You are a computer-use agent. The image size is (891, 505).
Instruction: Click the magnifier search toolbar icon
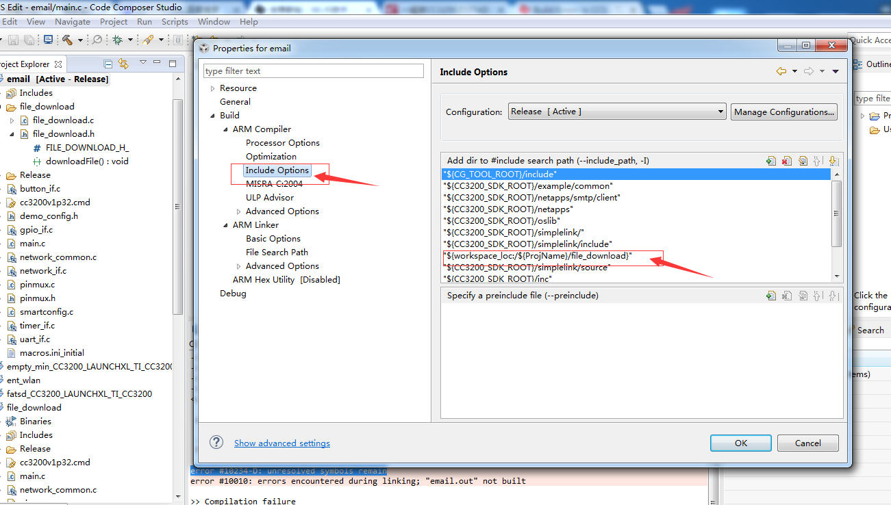(x=97, y=40)
